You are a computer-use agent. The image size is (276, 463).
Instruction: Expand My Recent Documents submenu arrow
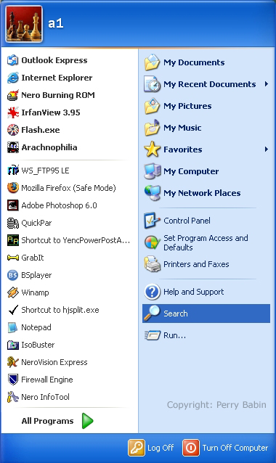(267, 84)
